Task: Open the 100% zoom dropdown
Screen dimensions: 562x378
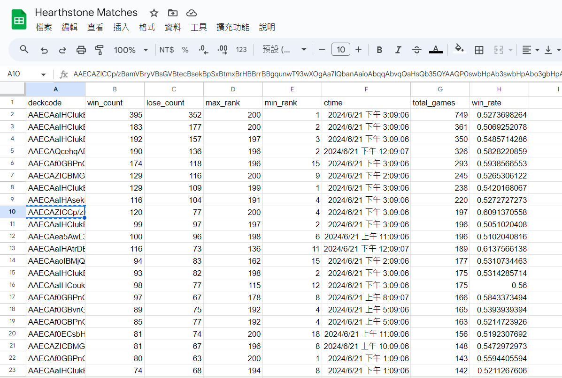Action: pos(131,50)
